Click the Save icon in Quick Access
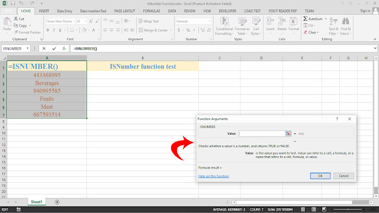The height and width of the screenshot is (213, 379). pos(13,4)
